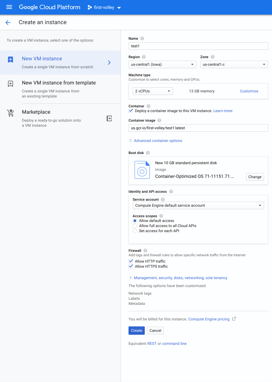Select Allow full access to all Cloud APIs
272x382 pixels.
tap(135, 226)
